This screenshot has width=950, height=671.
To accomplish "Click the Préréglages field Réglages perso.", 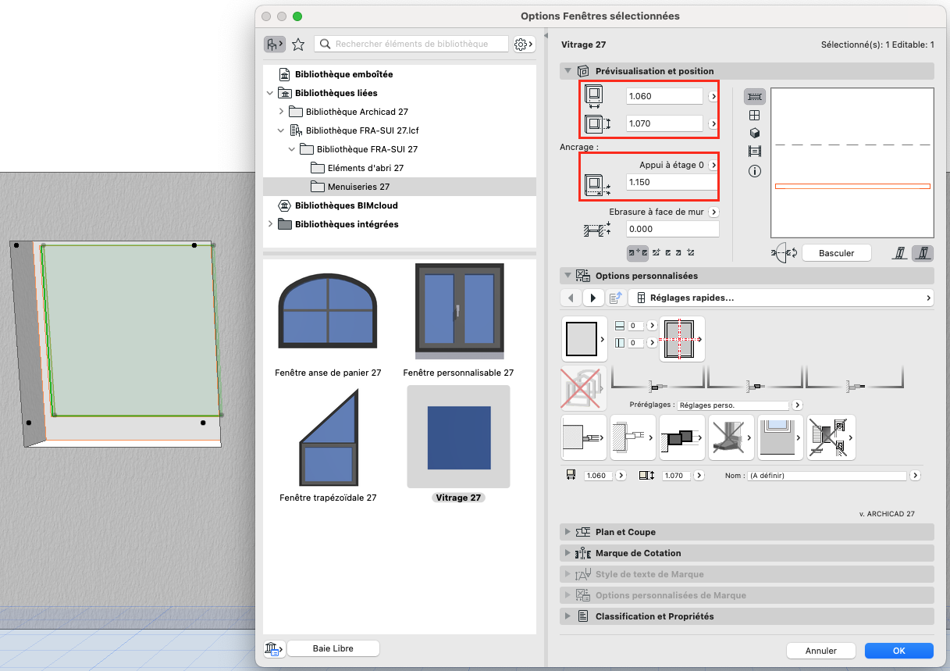I will pyautogui.click(x=733, y=405).
